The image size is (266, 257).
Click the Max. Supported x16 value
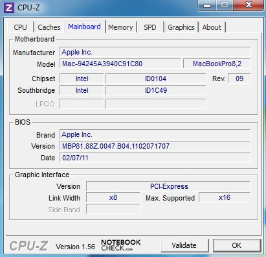click(225, 197)
